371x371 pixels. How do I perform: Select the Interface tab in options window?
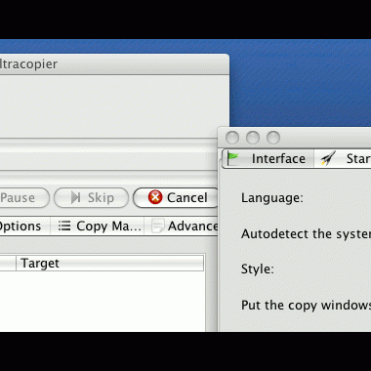(268, 158)
